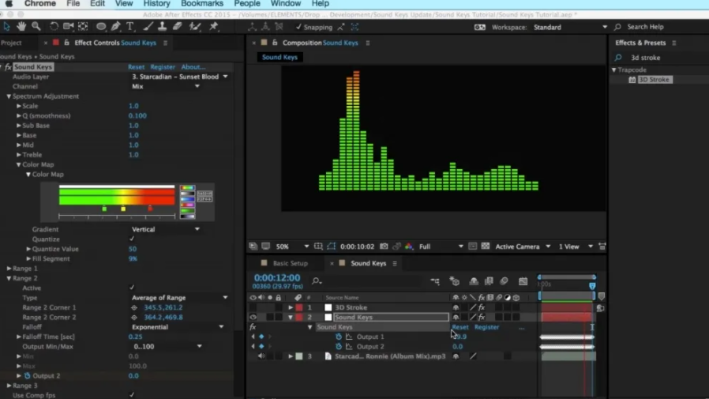This screenshot has height=399, width=709.
Task: Open the Falloff Exponential dropdown
Action: [178, 327]
